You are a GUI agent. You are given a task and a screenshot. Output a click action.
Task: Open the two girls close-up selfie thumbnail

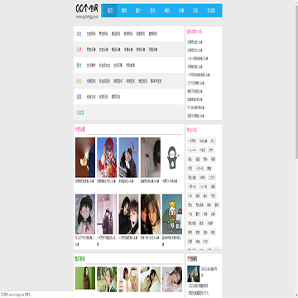pos(151,214)
